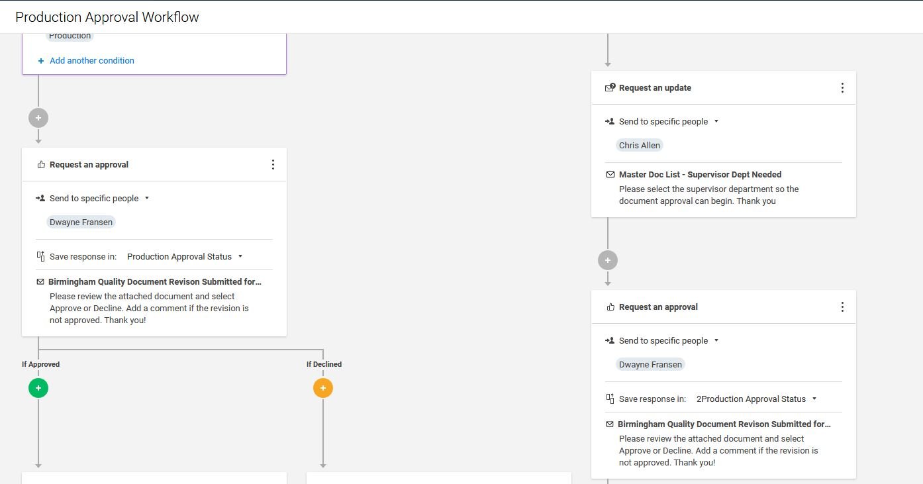Click Request an approval title in right card
Screen dimensions: 923x484
(658, 307)
